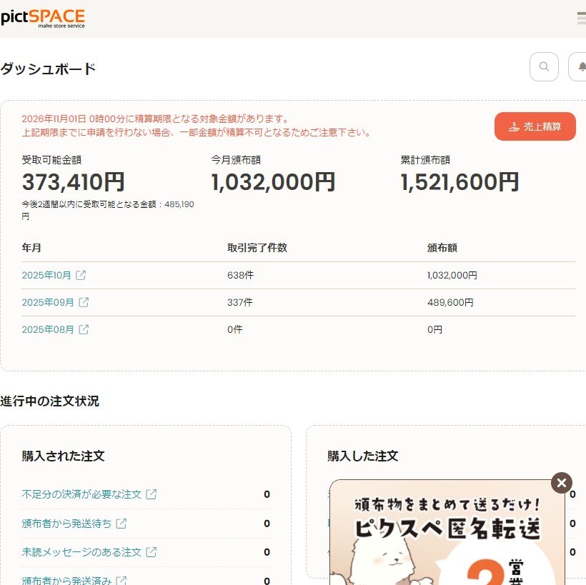The width and height of the screenshot is (586, 585).
Task: Open 未読メッセージのある注文 link
Action: (81, 552)
